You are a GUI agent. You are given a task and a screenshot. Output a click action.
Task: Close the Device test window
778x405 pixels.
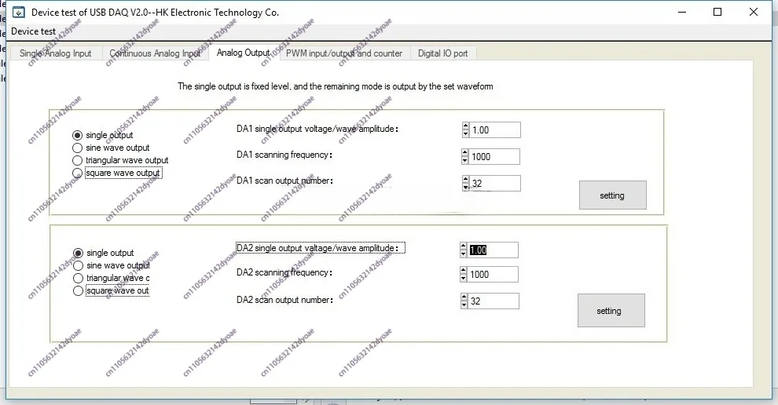point(753,12)
